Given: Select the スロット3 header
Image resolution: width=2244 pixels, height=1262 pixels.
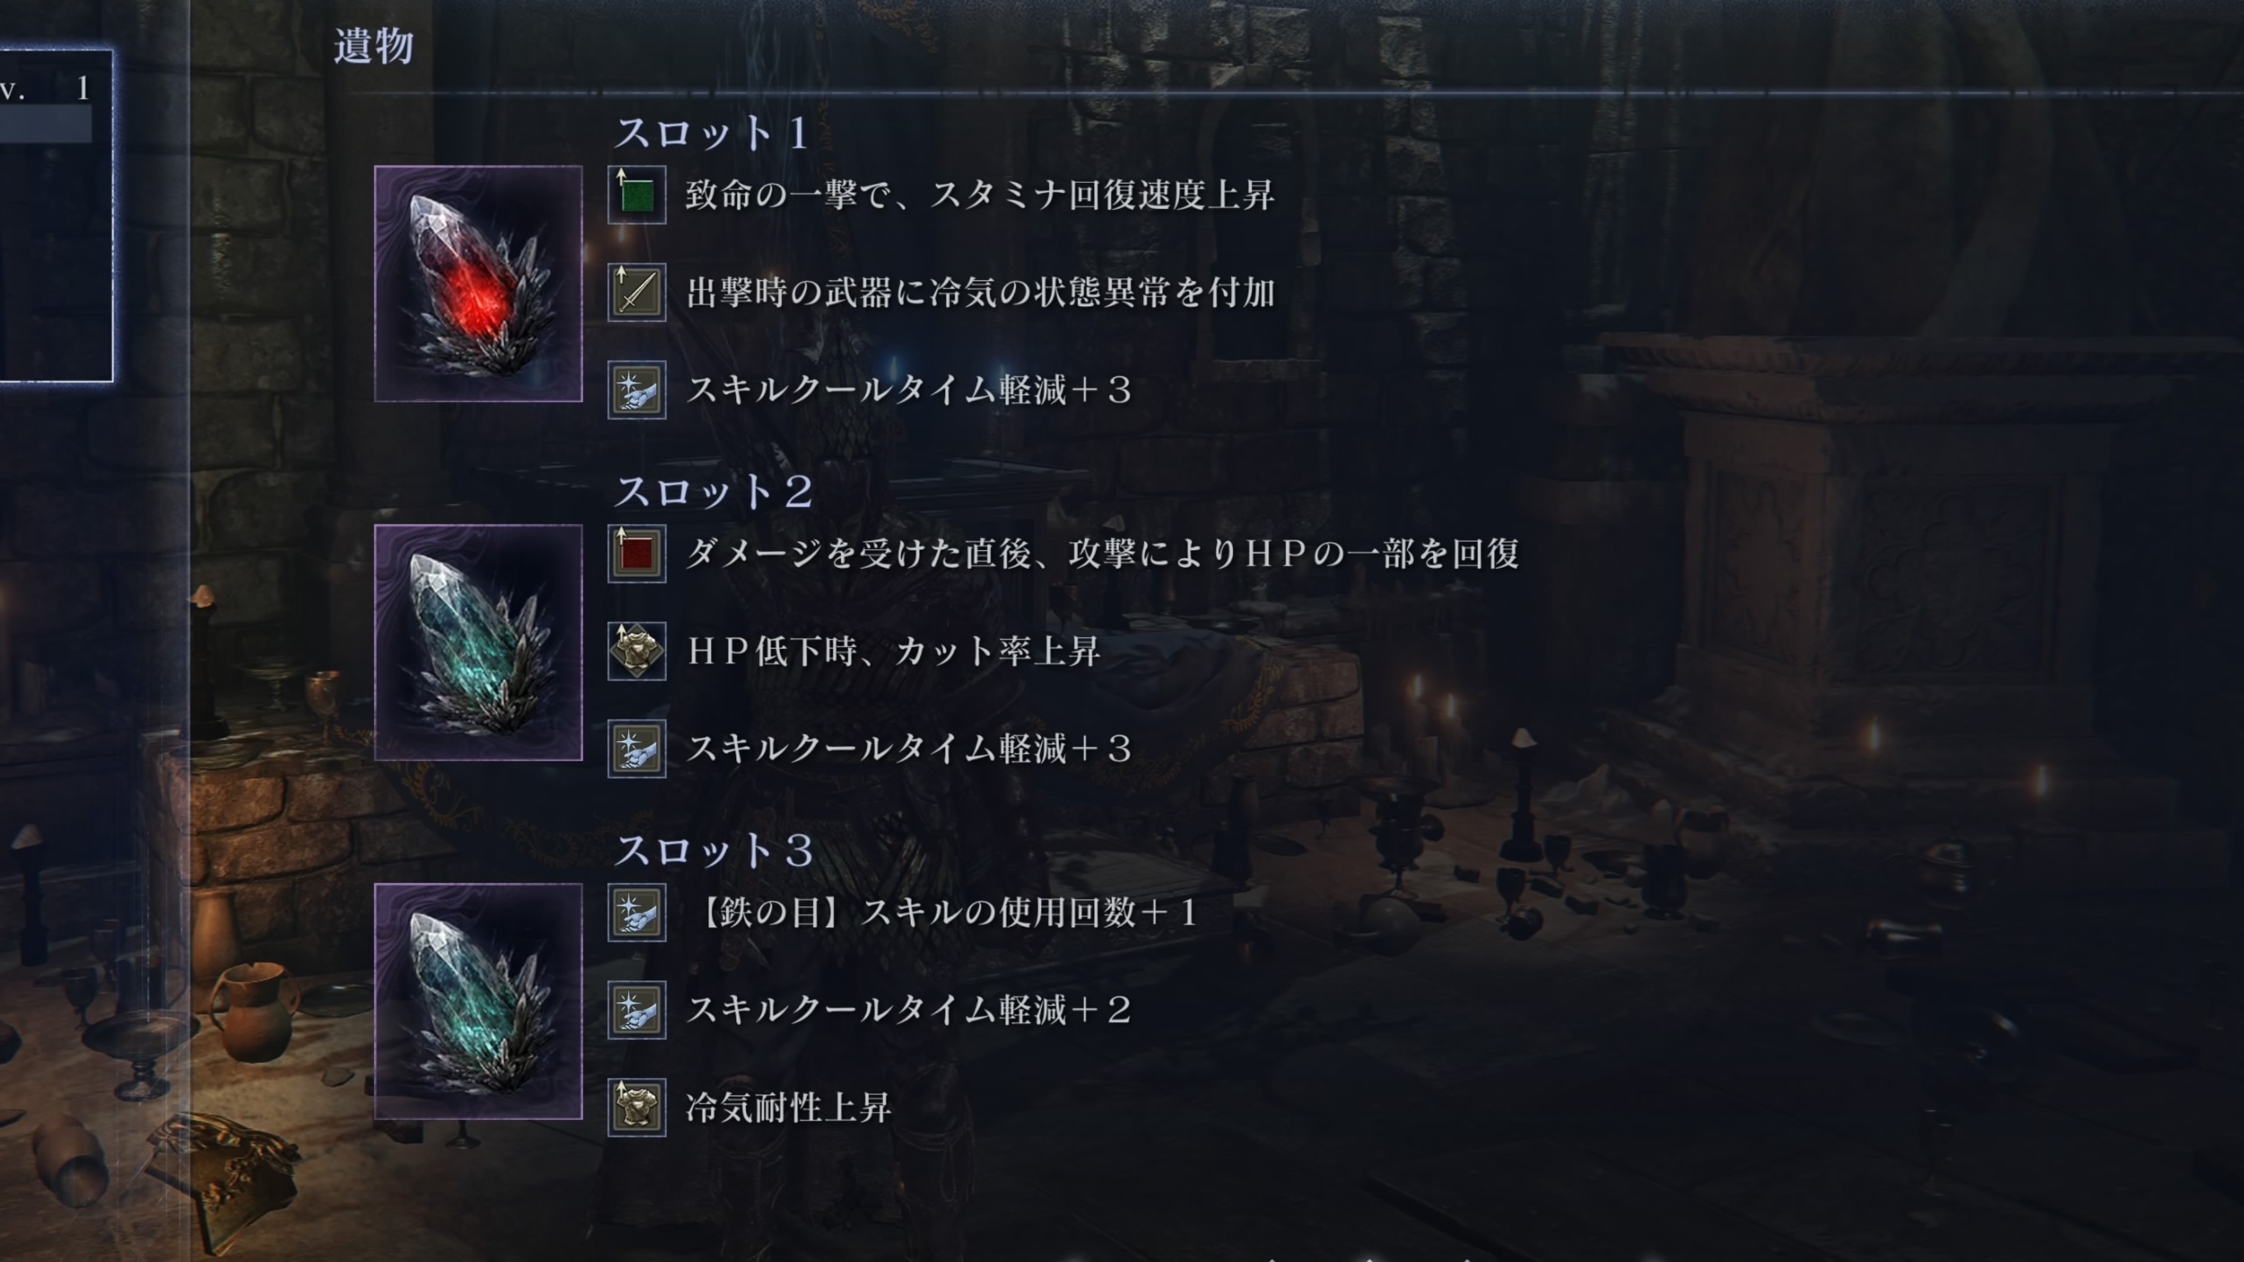Looking at the screenshot, I should click(714, 851).
